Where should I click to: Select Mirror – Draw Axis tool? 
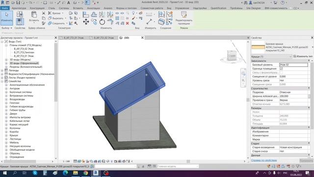point(110,14)
